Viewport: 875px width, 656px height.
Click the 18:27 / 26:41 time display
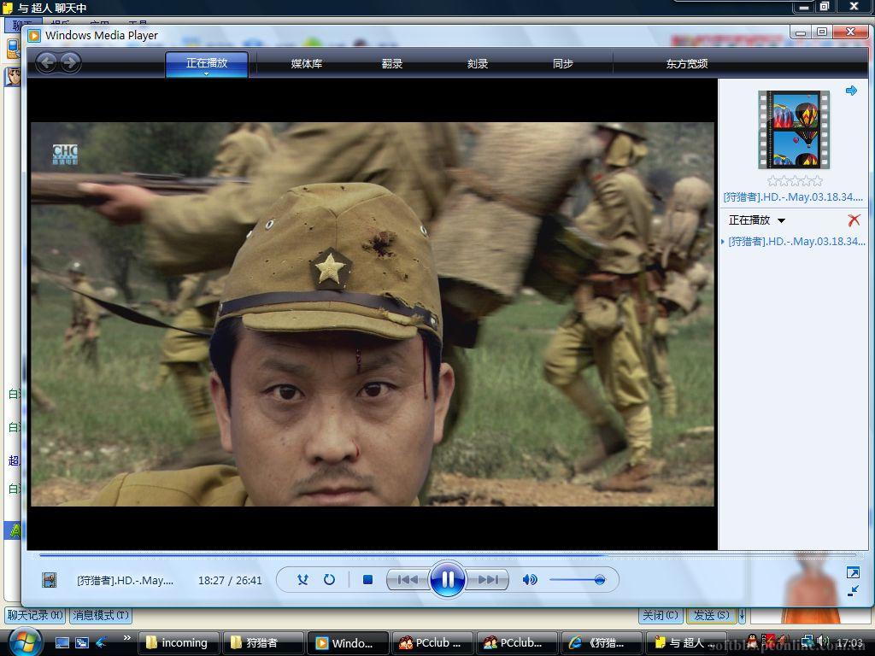(230, 580)
